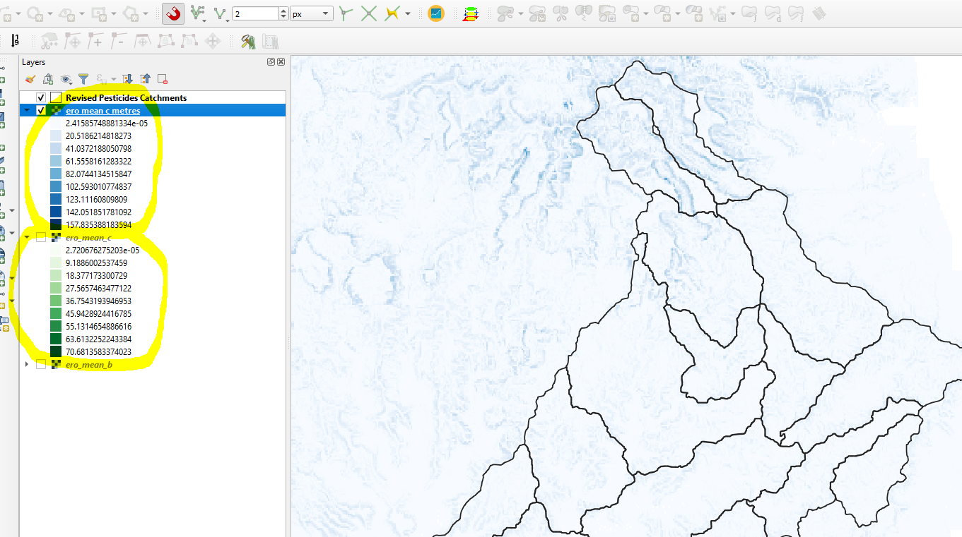Click the legend value 2.720676275203e-05
Viewport: 962px width, 537px height.
pos(102,251)
